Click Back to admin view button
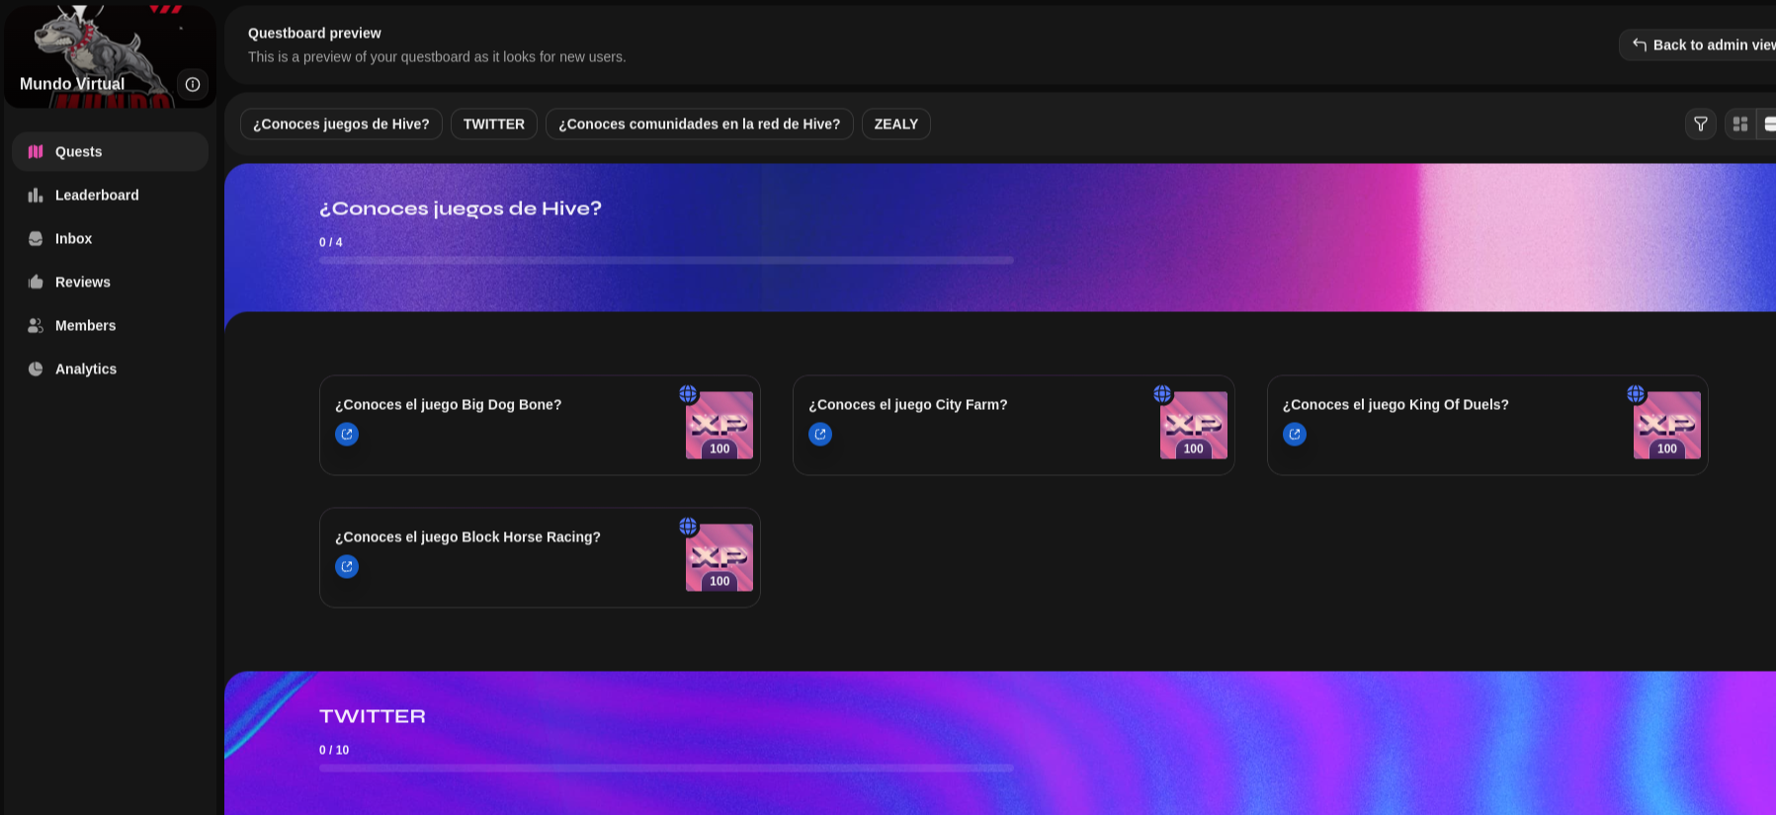The width and height of the screenshot is (1776, 815). [x=1700, y=44]
